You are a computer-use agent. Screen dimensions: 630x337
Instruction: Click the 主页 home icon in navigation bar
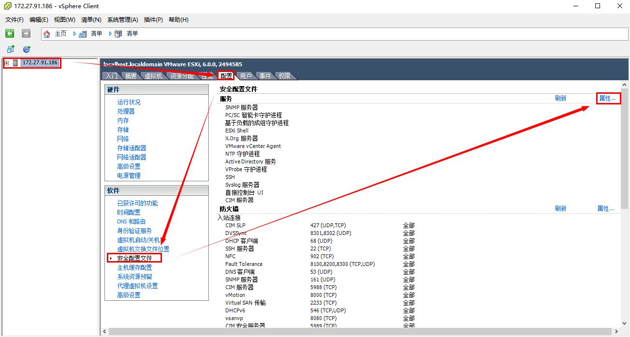47,33
